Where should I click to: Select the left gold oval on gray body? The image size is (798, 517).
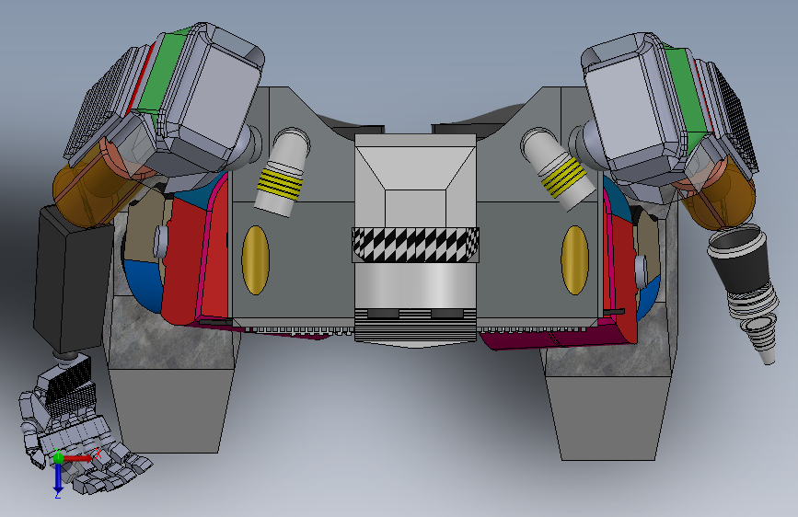click(x=256, y=260)
